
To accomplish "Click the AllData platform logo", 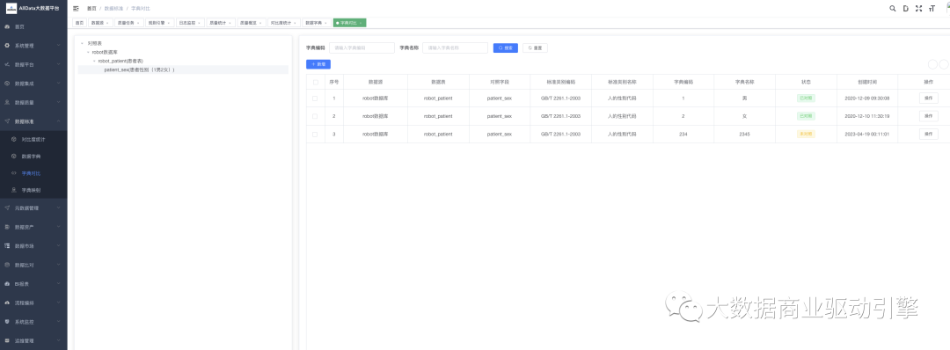I will pyautogui.click(x=11, y=9).
